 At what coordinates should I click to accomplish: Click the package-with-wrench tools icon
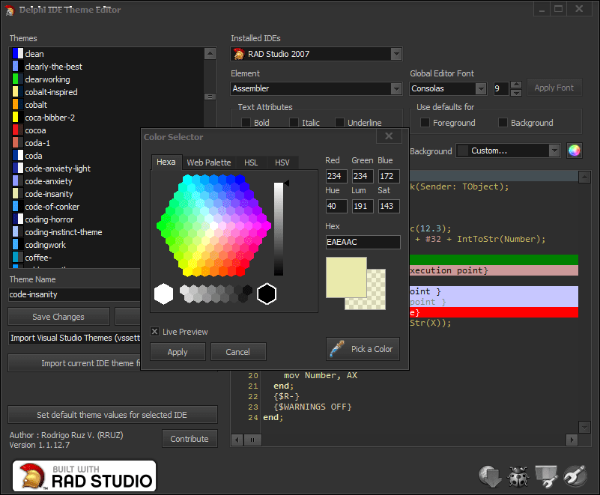(546, 476)
